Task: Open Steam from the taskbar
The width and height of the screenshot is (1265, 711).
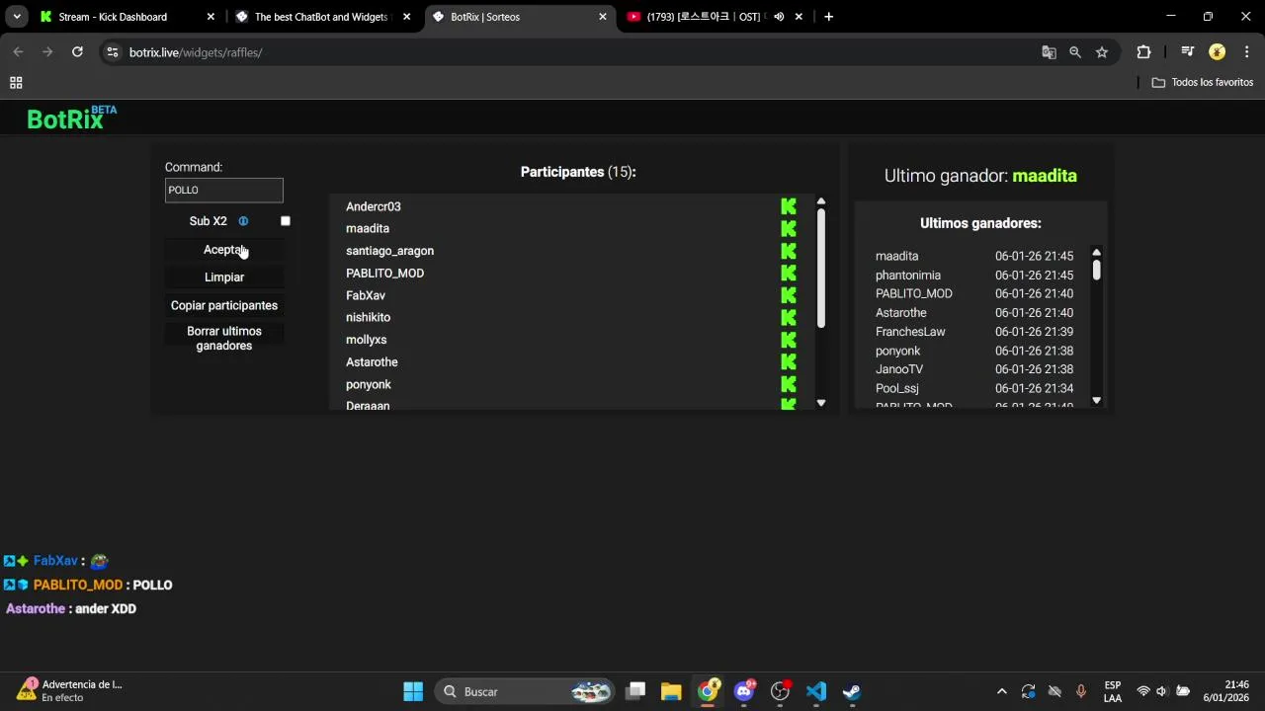Action: 852,691
